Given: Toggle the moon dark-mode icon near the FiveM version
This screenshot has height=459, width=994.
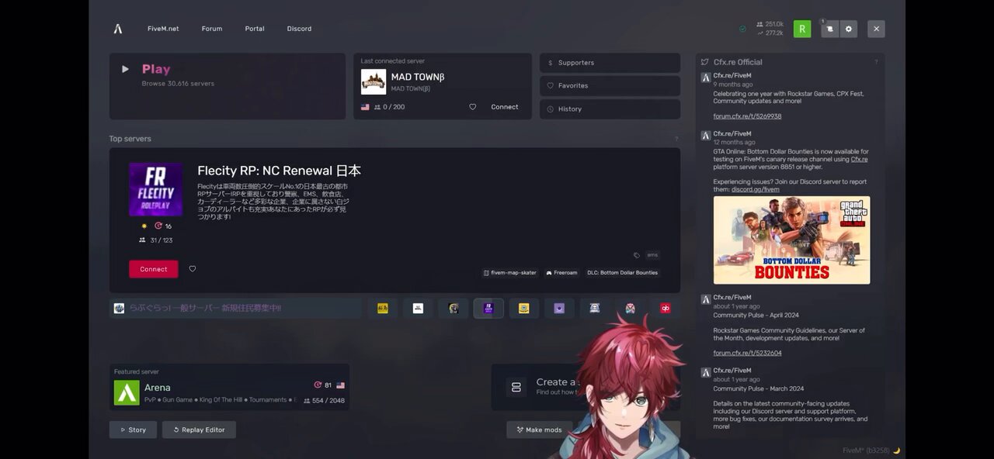Looking at the screenshot, I should click(x=896, y=450).
